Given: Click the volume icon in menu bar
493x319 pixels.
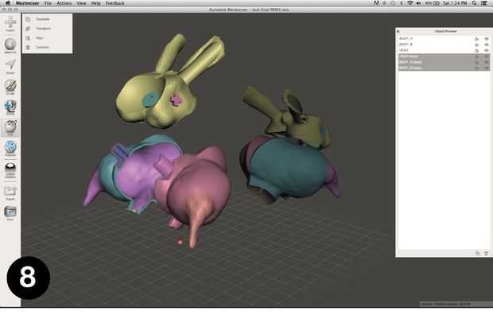Looking at the screenshot, I should click(x=418, y=3).
